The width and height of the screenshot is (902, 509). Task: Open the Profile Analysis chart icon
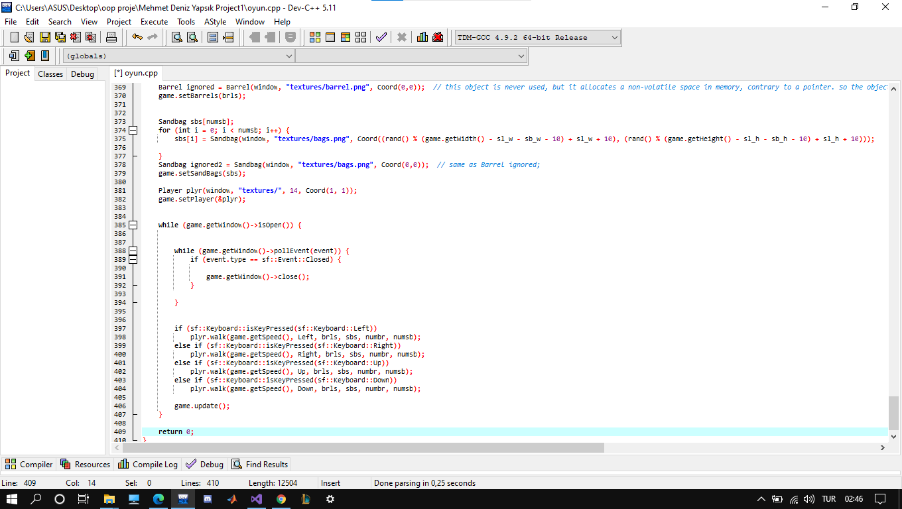[422, 37]
